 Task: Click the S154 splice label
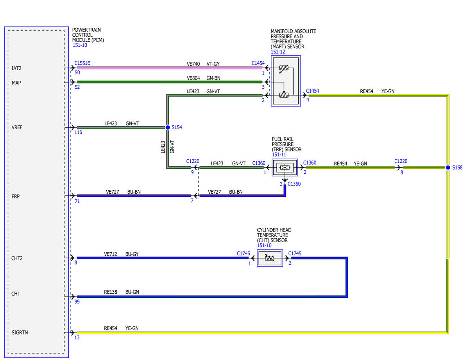[x=177, y=127]
